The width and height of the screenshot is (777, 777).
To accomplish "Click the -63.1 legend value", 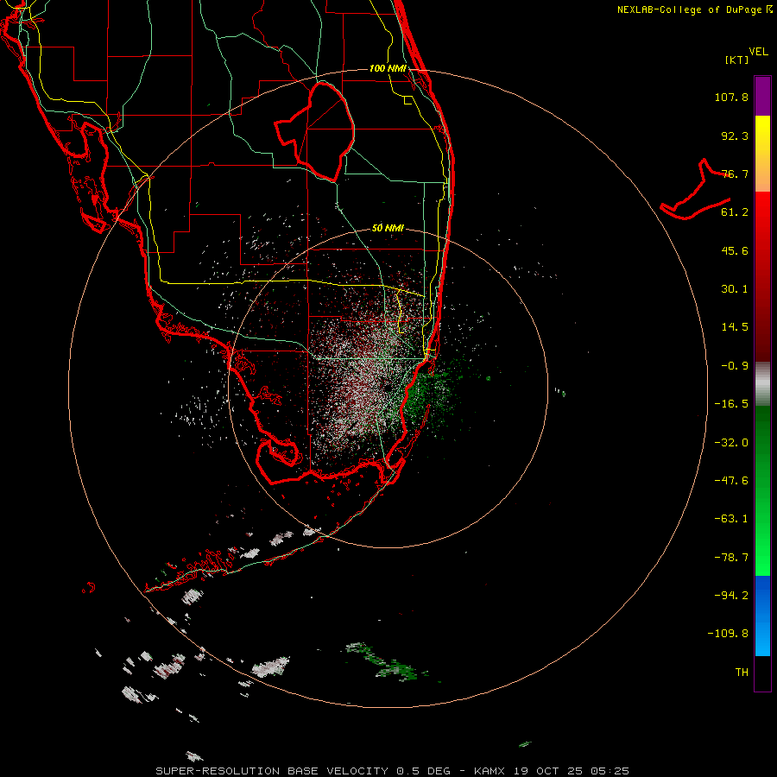I will click(x=731, y=519).
